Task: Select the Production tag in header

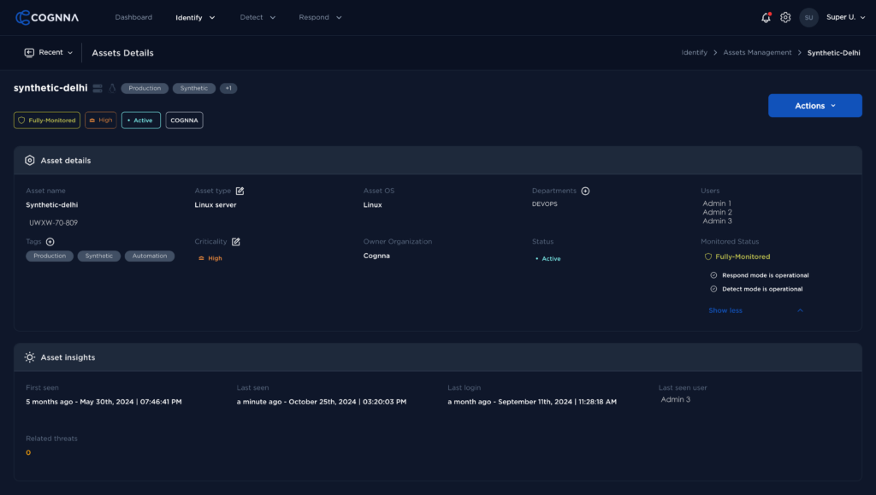Action: pos(145,88)
